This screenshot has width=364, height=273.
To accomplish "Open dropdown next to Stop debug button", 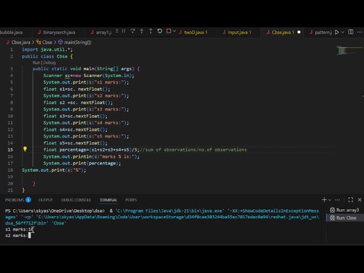I will [174, 31].
